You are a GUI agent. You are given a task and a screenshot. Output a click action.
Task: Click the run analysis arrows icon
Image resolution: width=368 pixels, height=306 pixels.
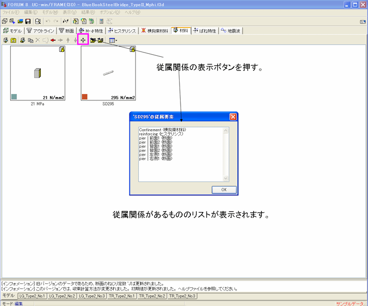click(x=65, y=22)
